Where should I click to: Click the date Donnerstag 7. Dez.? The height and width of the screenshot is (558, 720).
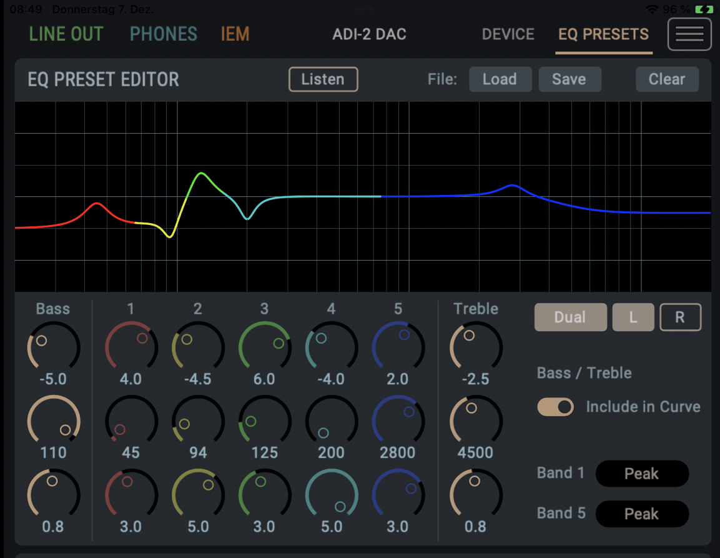[103, 9]
